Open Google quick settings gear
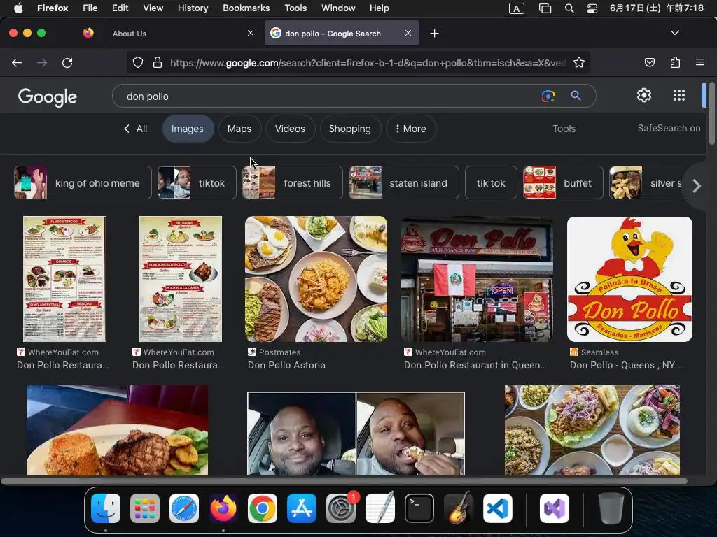This screenshot has height=537, width=717. point(644,95)
